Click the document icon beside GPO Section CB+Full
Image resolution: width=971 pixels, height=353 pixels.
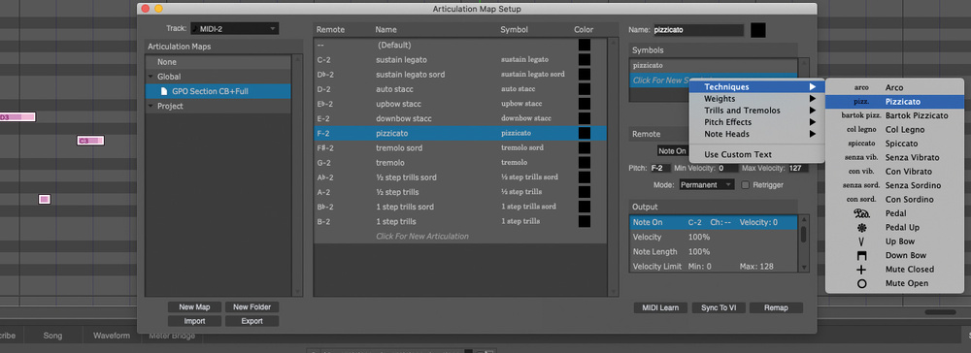[x=163, y=91]
